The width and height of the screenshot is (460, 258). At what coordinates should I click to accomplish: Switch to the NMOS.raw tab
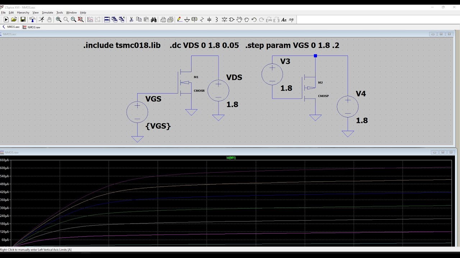point(32,27)
